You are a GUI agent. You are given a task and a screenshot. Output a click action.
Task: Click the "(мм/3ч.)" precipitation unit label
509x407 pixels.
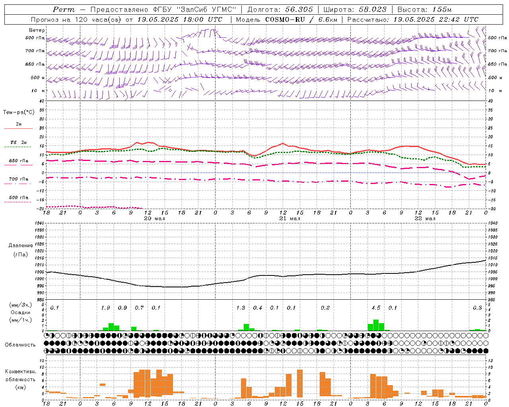(21, 305)
